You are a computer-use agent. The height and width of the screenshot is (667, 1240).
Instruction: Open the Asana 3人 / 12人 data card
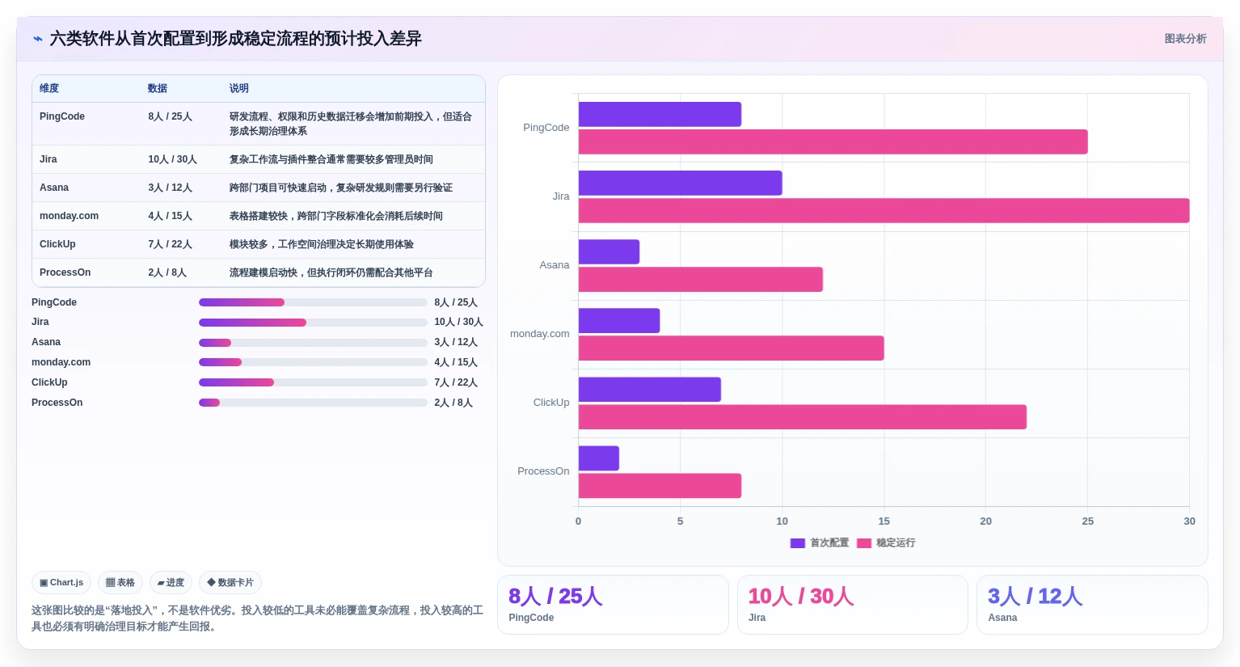point(1092,605)
